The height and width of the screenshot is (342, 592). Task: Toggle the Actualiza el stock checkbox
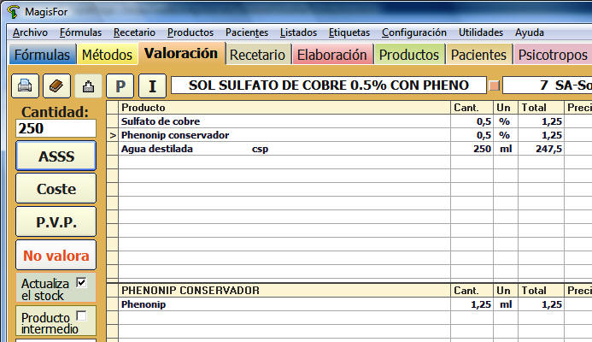click(82, 282)
